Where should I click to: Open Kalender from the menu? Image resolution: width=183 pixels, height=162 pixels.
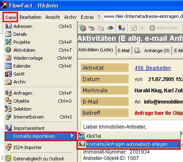(x=39, y=66)
